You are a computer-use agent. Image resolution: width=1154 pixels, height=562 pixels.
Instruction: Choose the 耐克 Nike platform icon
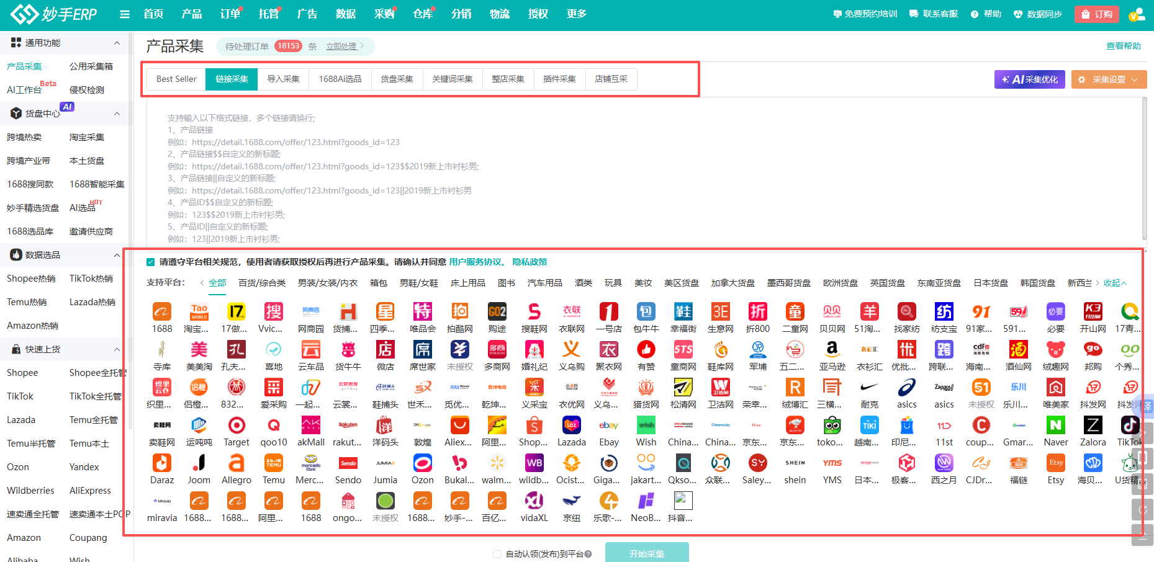(870, 387)
